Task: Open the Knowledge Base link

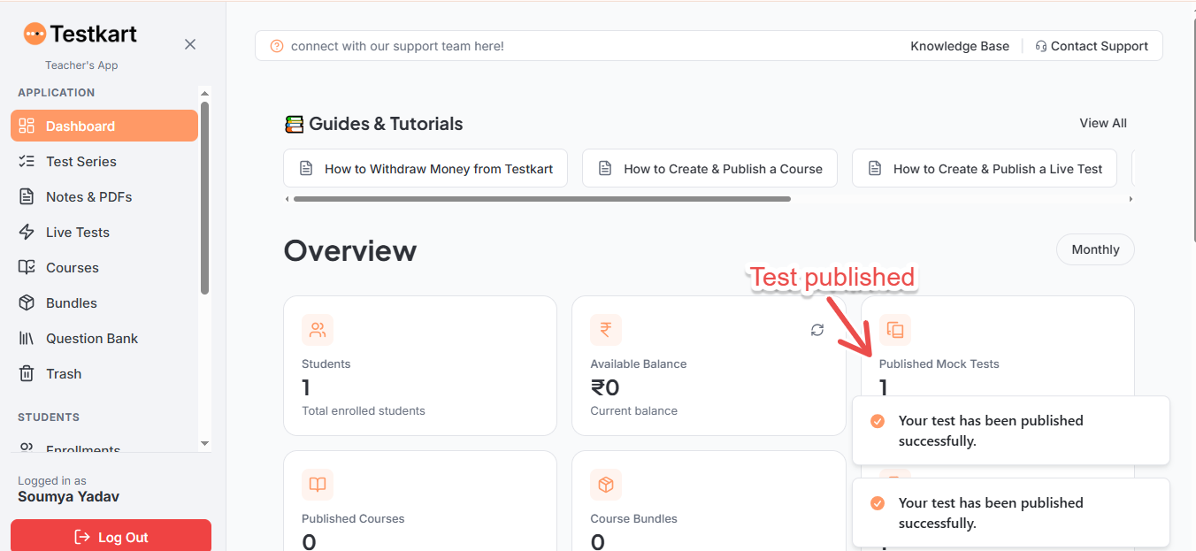Action: coord(960,46)
